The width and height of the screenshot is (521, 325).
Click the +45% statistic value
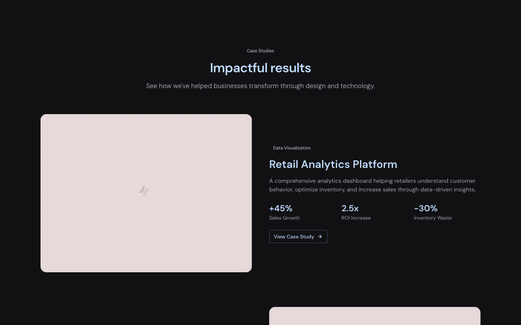pos(281,208)
